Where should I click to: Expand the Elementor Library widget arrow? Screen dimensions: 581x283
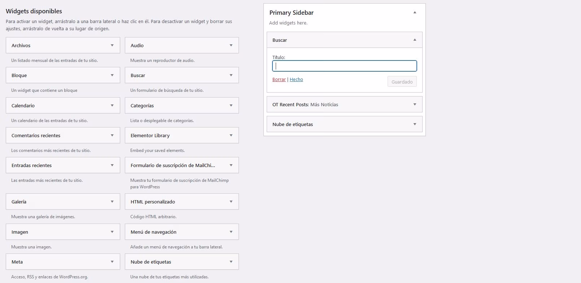point(231,135)
